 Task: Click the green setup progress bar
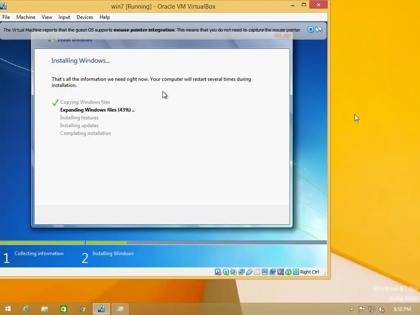point(64,243)
